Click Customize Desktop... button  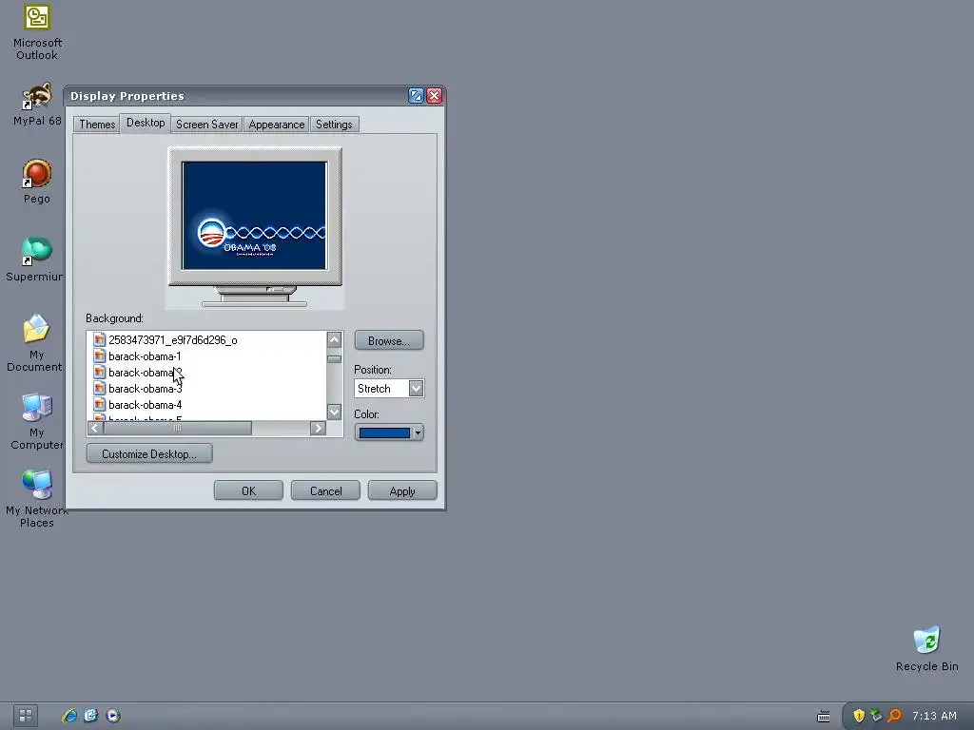149,453
